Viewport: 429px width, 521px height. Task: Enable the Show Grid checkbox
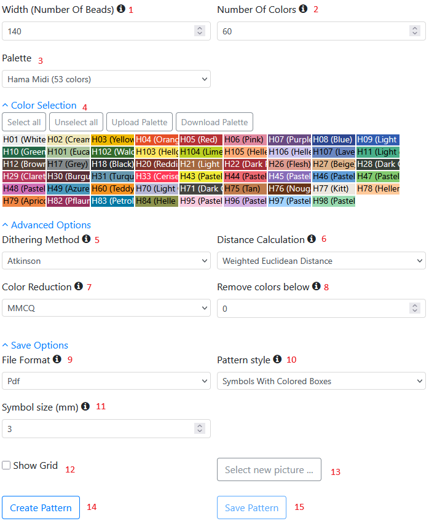(x=6, y=465)
